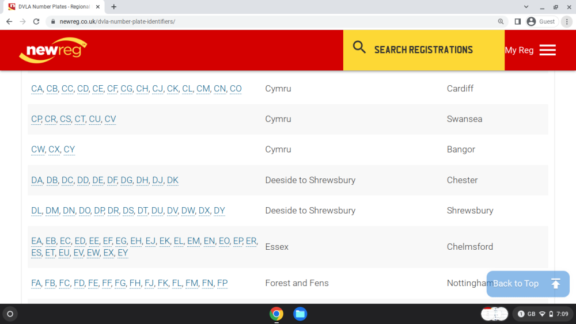Open the browser zoom indicator

pos(501,22)
